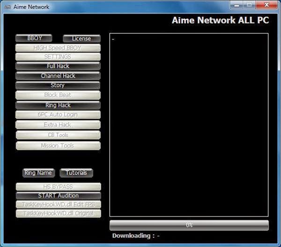Image resolution: width=281 pixels, height=247 pixels.
Task: Open the SETTINGS button
Action: [58, 57]
